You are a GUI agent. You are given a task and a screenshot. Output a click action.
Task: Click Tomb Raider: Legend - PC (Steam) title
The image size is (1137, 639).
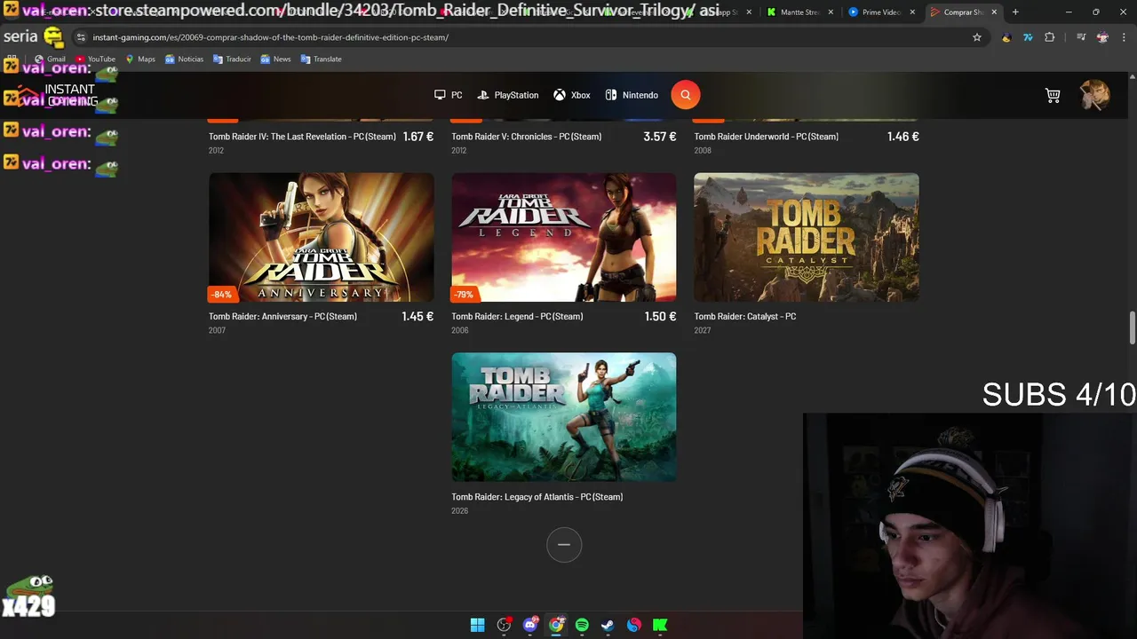pos(517,317)
